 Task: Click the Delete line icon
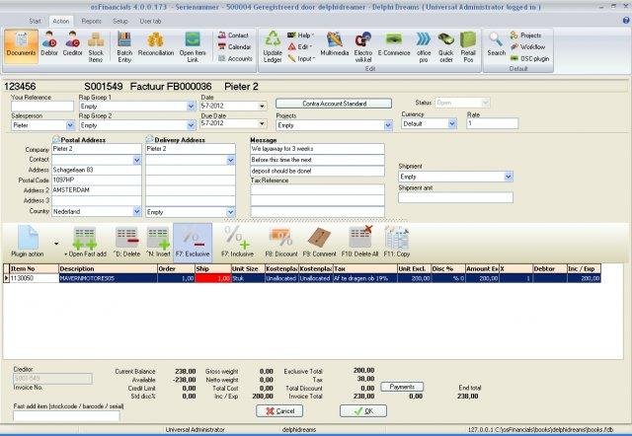pos(127,242)
